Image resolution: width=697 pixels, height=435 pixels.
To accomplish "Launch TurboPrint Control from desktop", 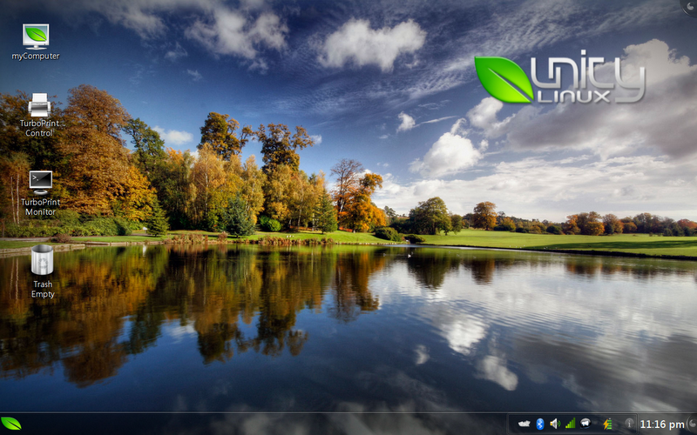I will pyautogui.click(x=39, y=106).
